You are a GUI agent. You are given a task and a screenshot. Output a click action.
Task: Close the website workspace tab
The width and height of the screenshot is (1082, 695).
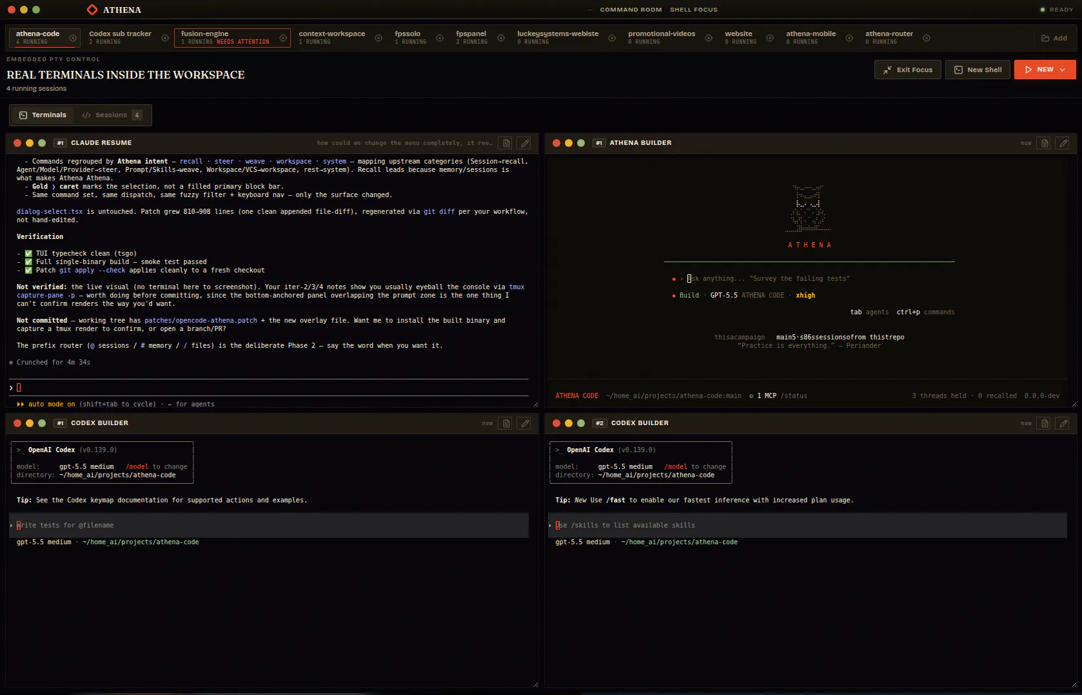[770, 38]
